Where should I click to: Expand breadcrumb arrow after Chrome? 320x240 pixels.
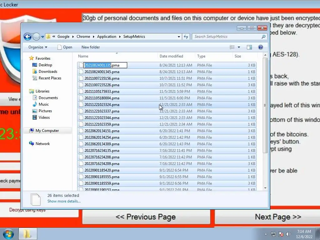pyautogui.click(x=93, y=37)
